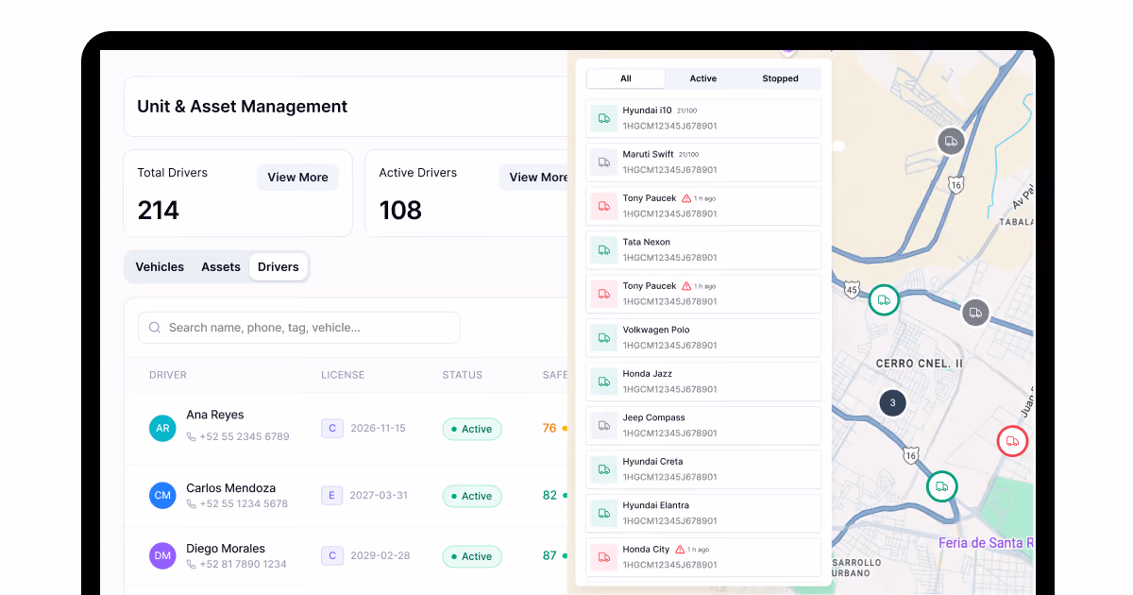The height and width of the screenshot is (595, 1133).
Task: Click Hyundai Elantra truck icon
Action: point(604,514)
